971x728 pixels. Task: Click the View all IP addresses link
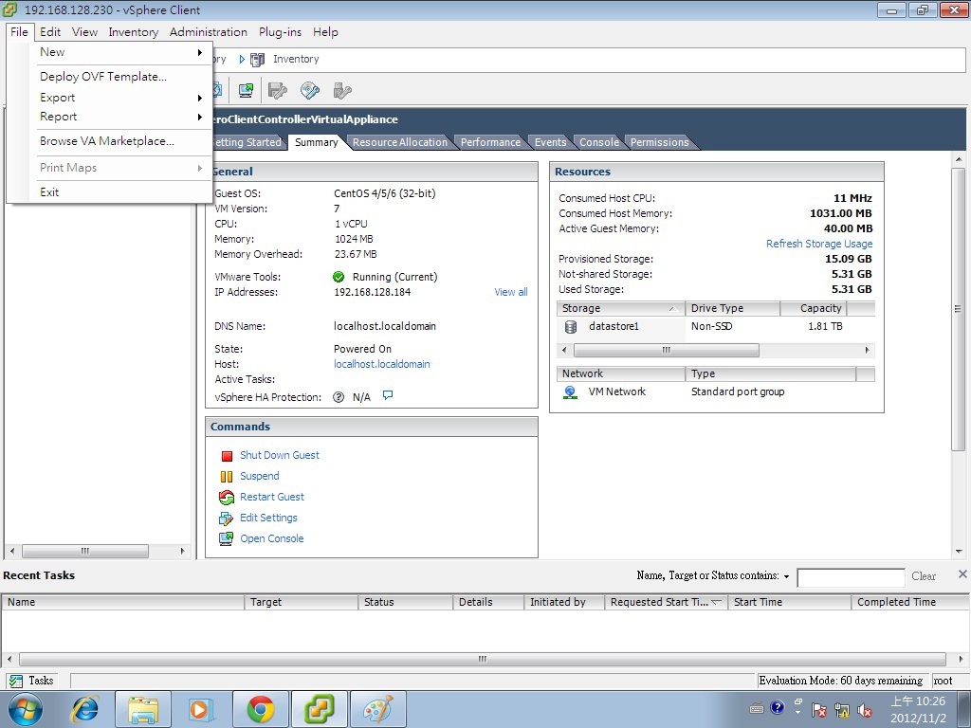[x=511, y=292]
